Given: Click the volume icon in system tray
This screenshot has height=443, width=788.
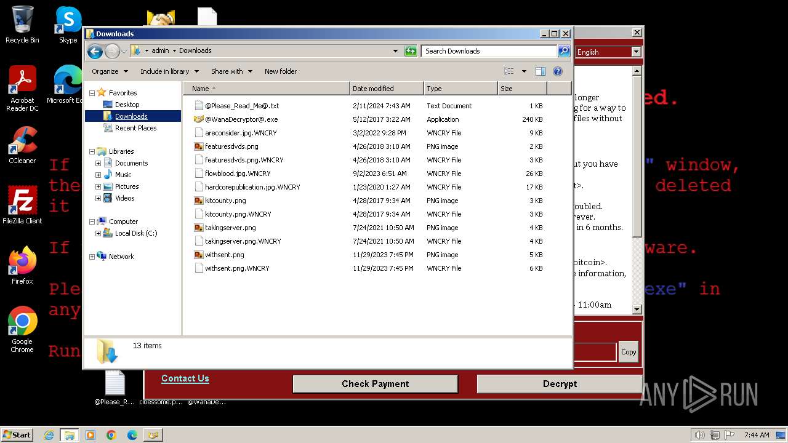Looking at the screenshot, I should tap(699, 435).
